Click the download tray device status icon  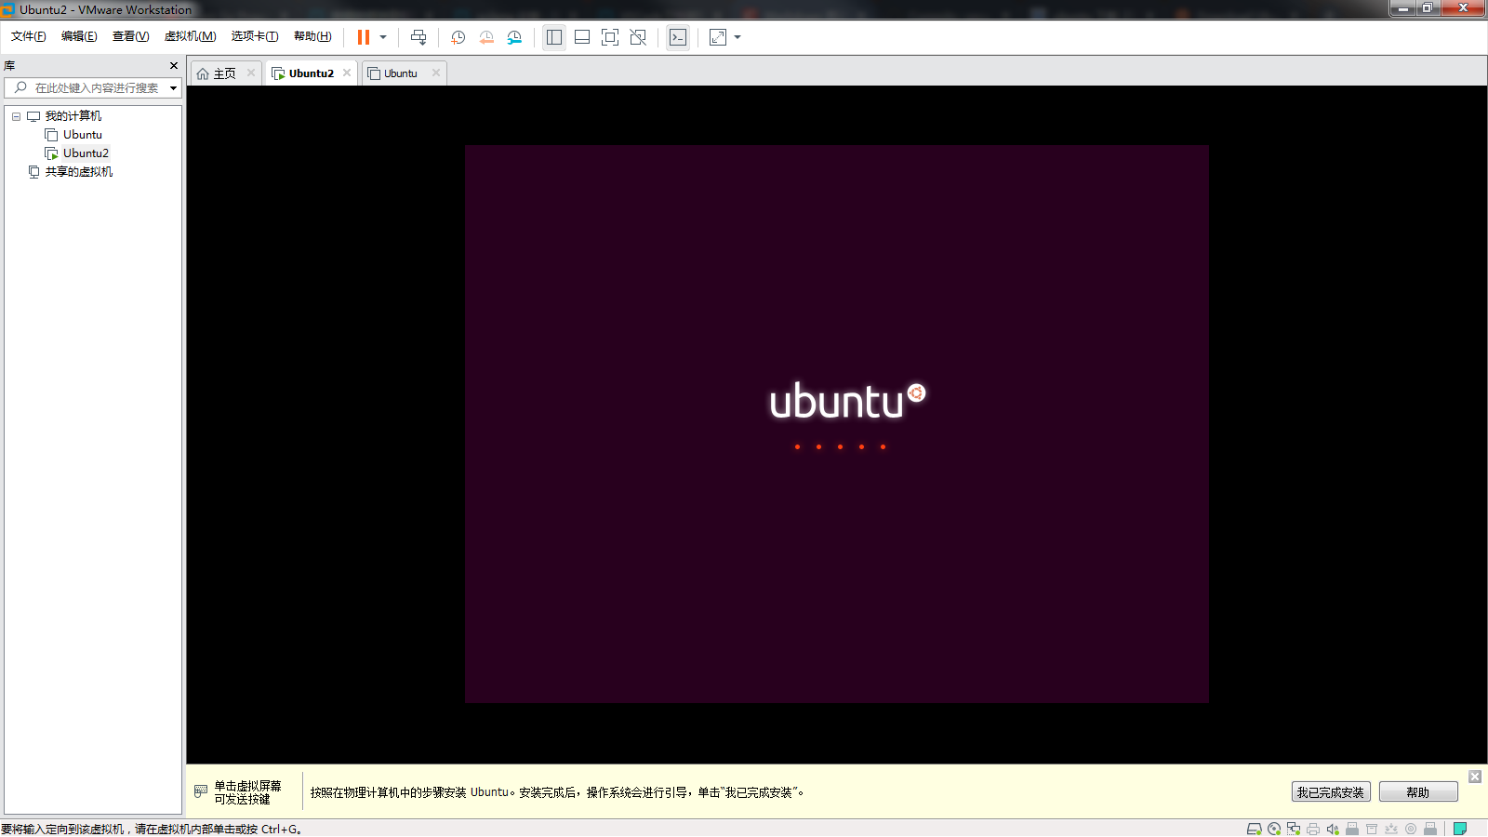tap(1391, 829)
